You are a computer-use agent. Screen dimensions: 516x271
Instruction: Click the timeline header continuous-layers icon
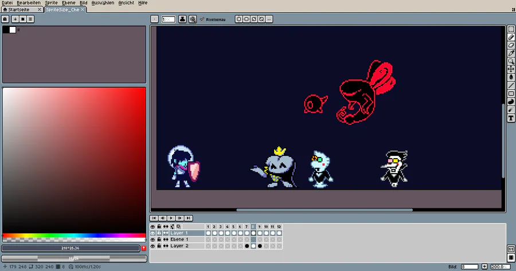(x=166, y=227)
